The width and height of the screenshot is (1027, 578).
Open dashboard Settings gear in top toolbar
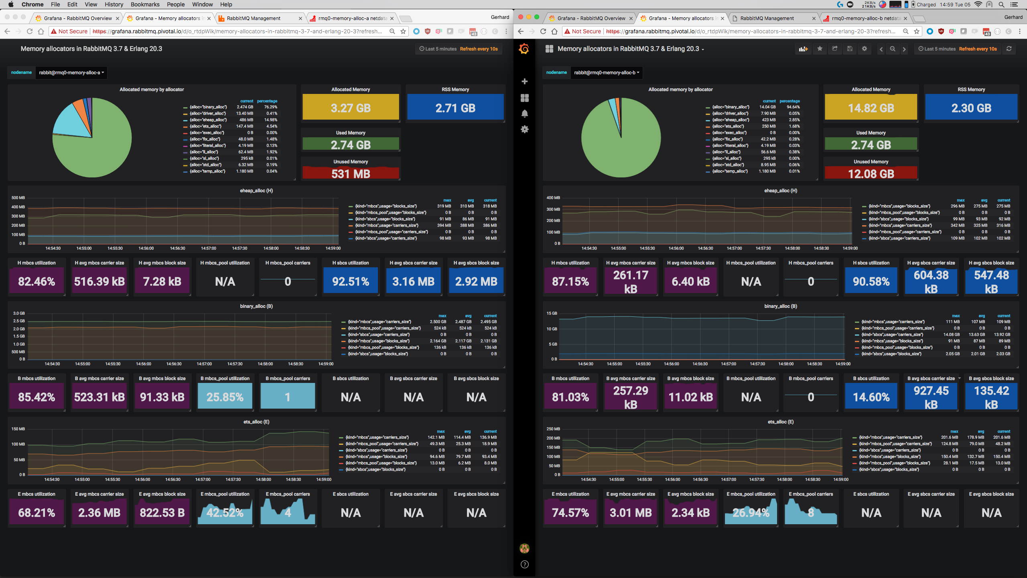(865, 49)
